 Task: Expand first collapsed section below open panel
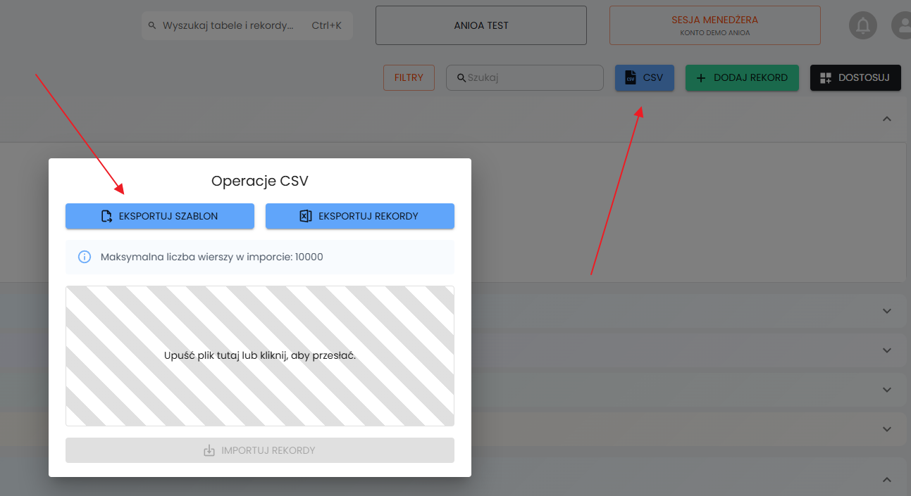coord(887,310)
